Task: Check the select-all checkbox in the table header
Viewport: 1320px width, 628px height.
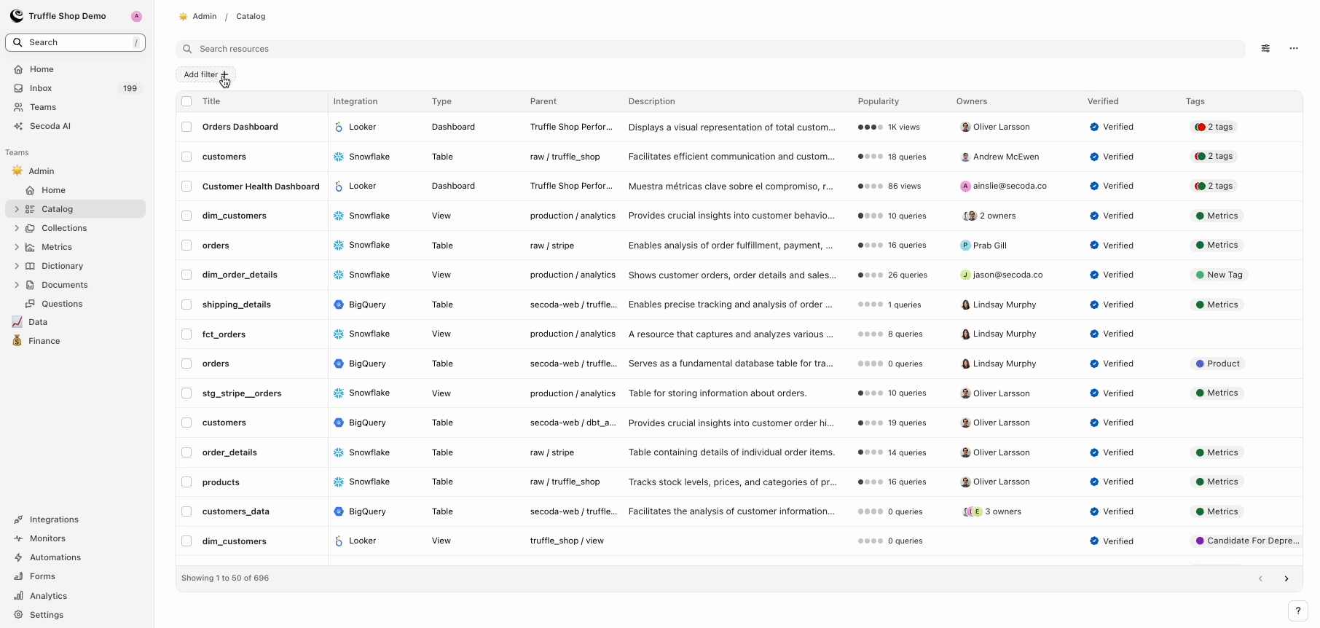Action: (186, 101)
